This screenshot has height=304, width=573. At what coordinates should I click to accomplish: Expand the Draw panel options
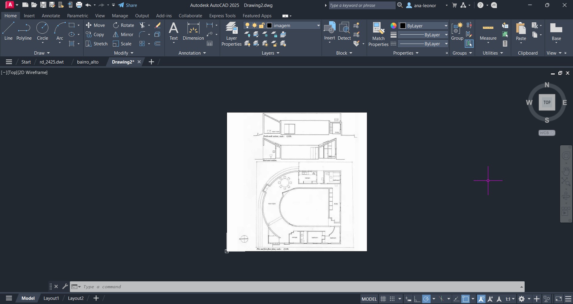coord(42,53)
